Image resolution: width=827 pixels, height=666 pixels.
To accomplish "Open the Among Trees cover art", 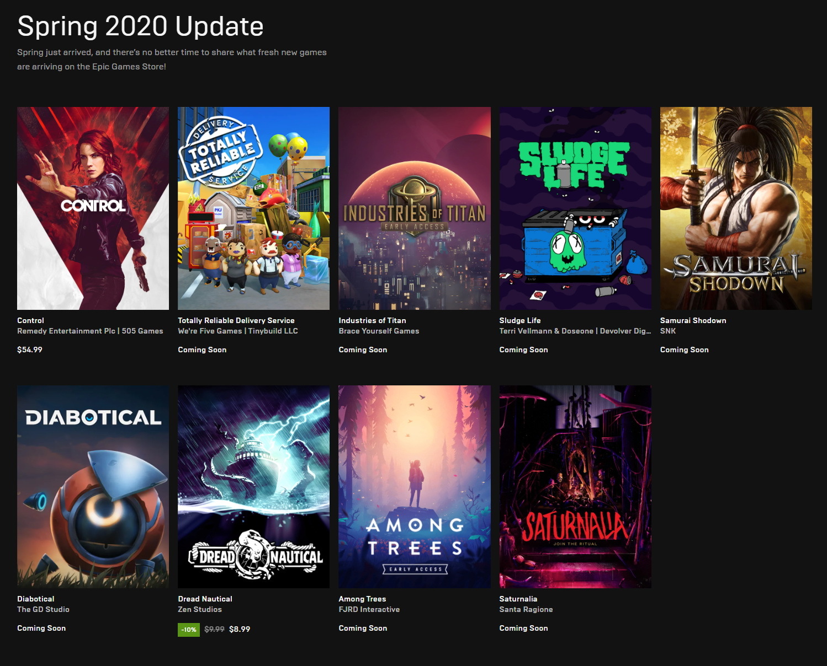I will pyautogui.click(x=415, y=487).
